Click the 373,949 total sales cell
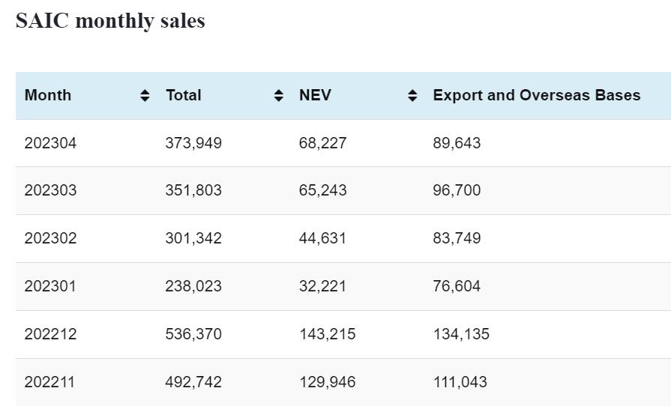Viewport: 671px width, 406px height. coord(193,143)
